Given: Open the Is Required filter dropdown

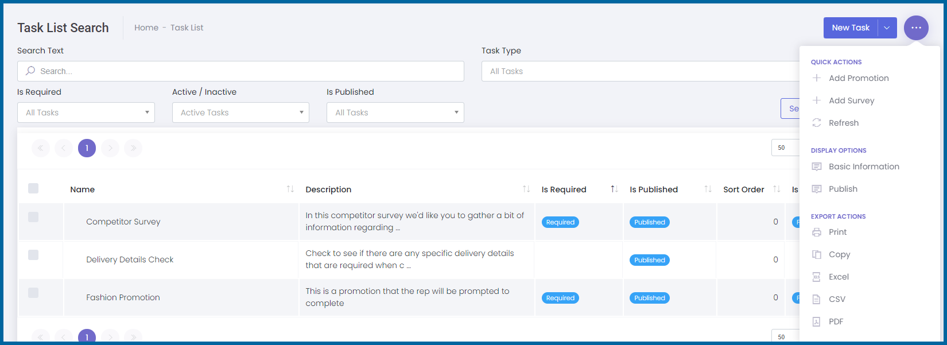Looking at the screenshot, I should [x=86, y=113].
